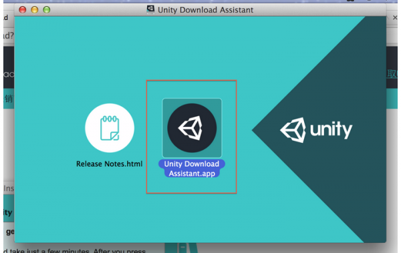The width and height of the screenshot is (401, 253).
Task: Click the Unity disk icon in title bar
Action: [150, 9]
